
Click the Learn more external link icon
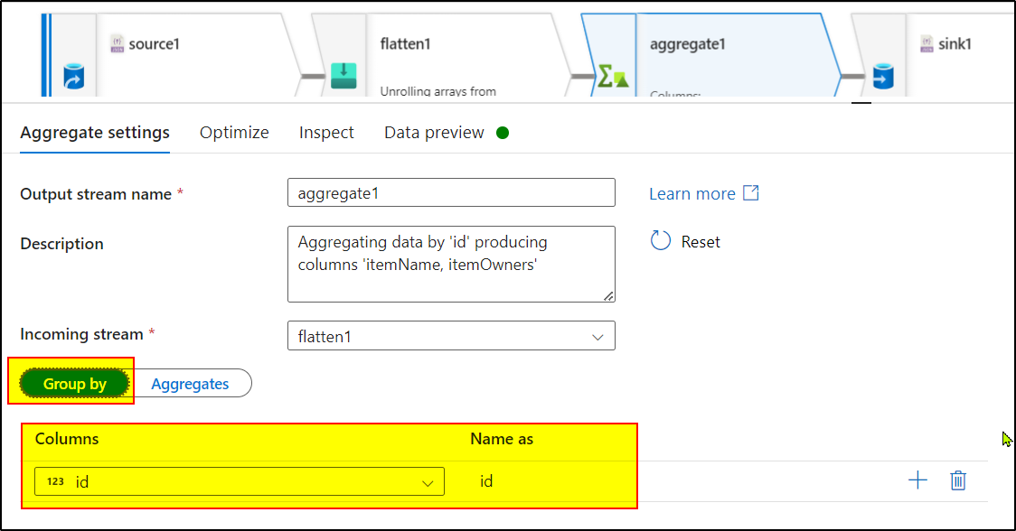click(751, 193)
